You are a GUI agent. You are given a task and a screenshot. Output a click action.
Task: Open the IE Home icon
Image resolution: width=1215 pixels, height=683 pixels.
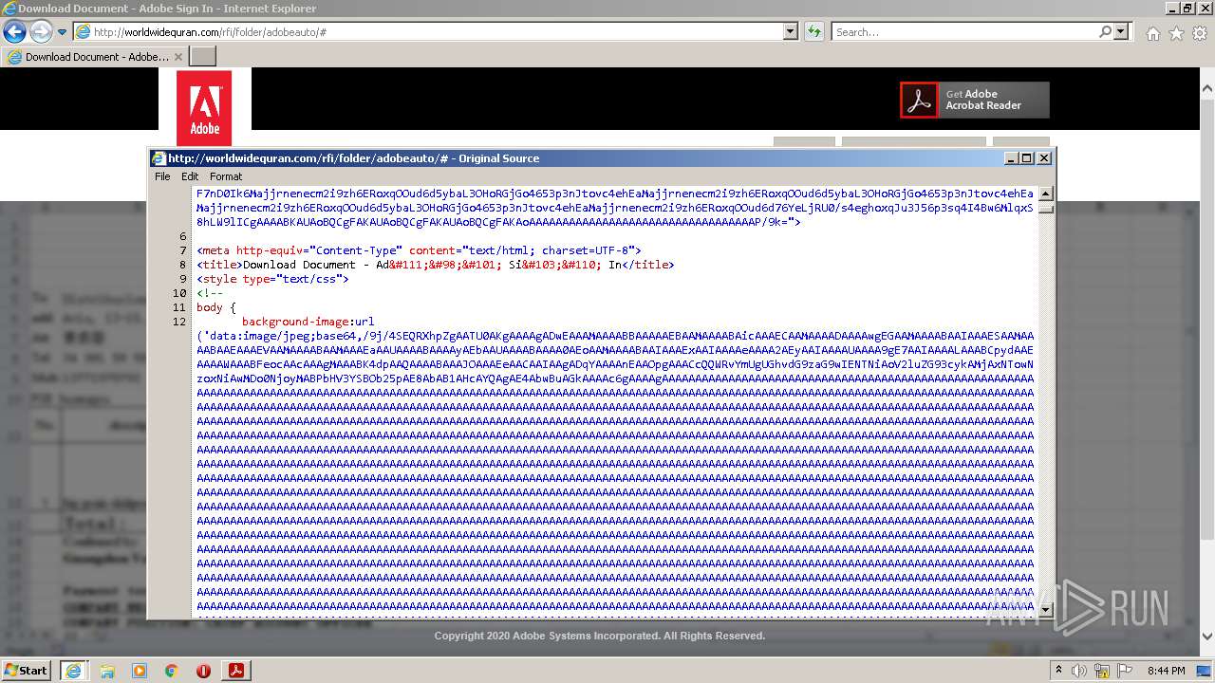1152,33
